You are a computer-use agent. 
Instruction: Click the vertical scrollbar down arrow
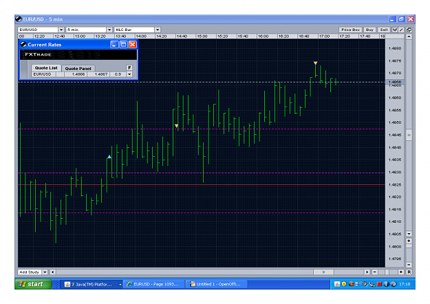click(x=409, y=234)
